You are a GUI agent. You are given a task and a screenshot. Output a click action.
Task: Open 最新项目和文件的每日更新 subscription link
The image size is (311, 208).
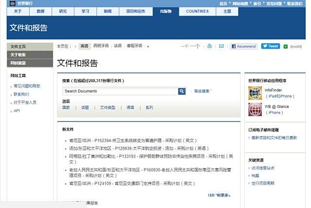pos(274,138)
